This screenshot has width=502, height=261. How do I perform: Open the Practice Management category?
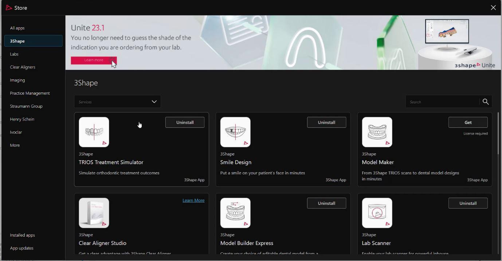(30, 93)
